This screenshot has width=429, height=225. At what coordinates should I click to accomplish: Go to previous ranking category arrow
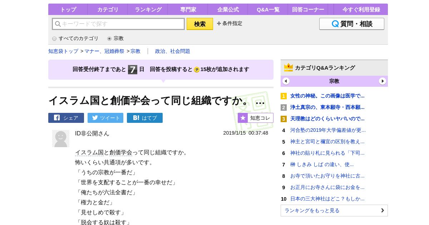coord(286,81)
